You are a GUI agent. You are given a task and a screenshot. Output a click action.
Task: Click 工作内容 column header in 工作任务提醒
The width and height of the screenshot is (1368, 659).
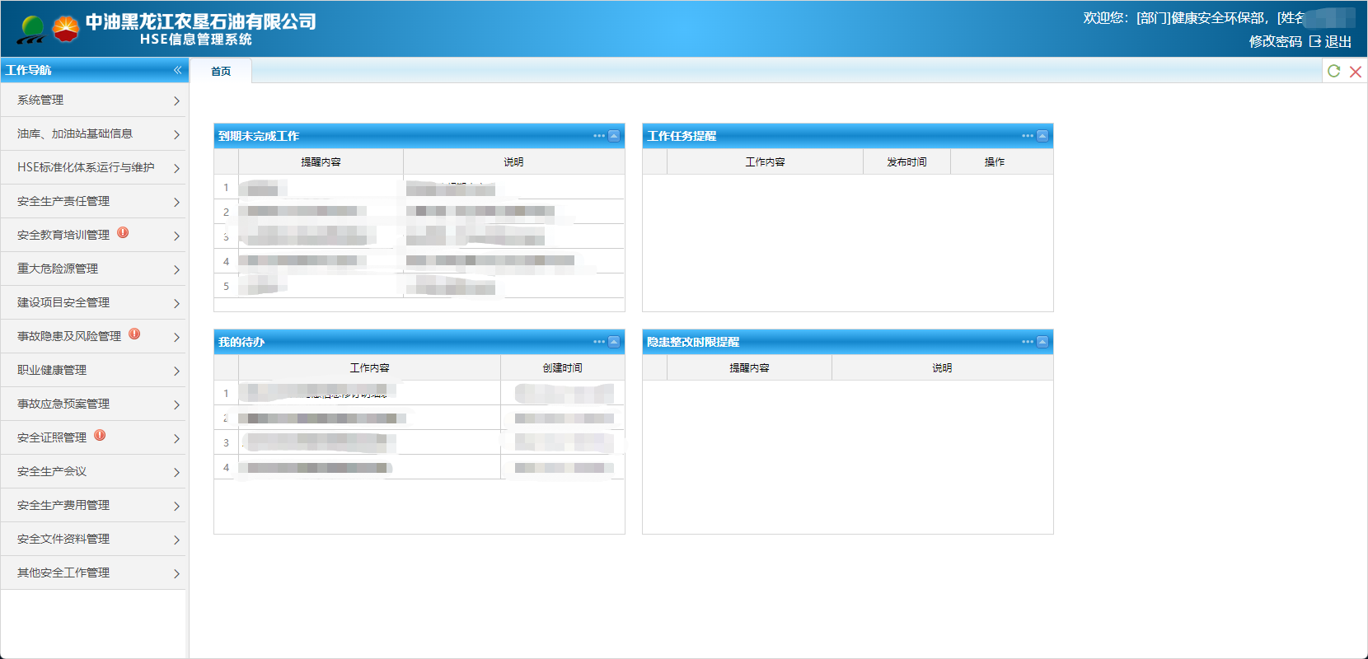point(765,161)
